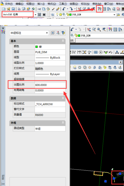
Task: Open the 标注(N) menu
Action: coord(85,4)
